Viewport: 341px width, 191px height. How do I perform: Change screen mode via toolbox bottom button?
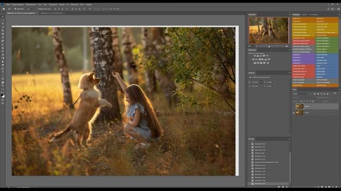(x=3, y=103)
